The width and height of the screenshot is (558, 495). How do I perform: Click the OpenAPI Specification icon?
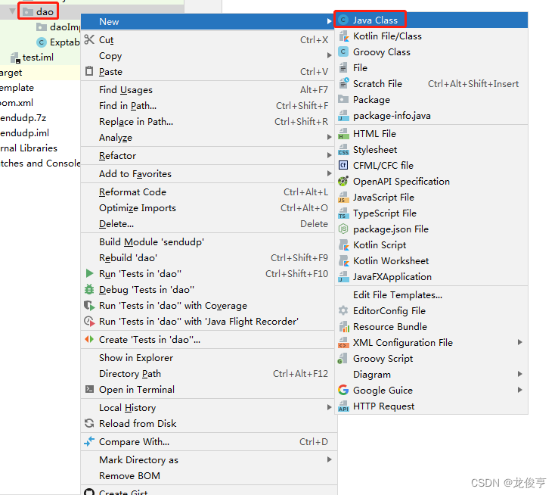tap(343, 181)
